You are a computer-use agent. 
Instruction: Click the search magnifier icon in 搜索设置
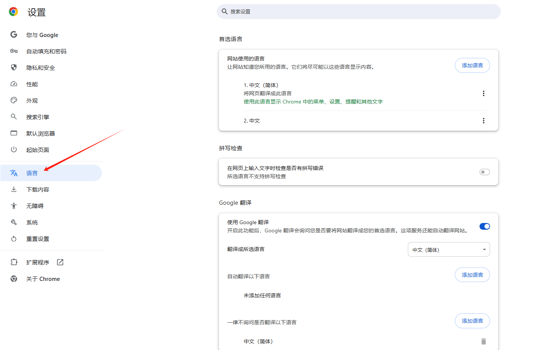[x=224, y=12]
